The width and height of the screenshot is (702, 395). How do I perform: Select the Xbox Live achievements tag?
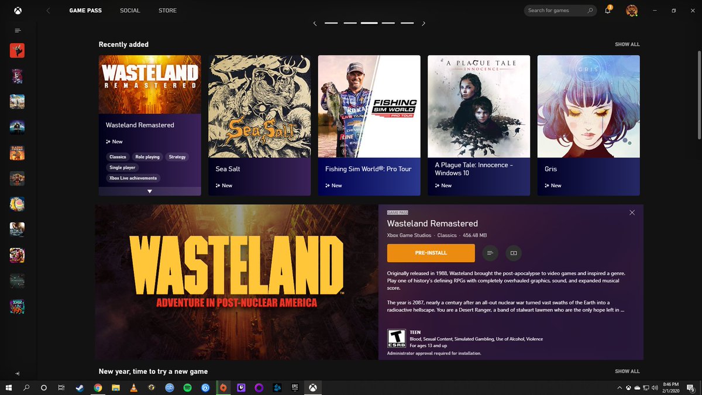133,178
